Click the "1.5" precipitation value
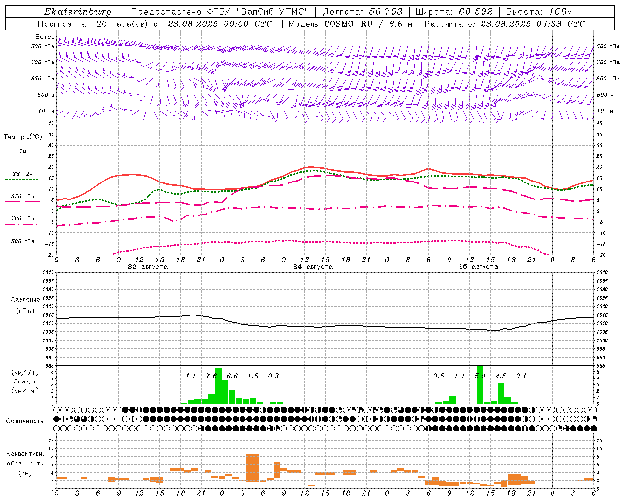The image size is (622, 497). pos(253,376)
